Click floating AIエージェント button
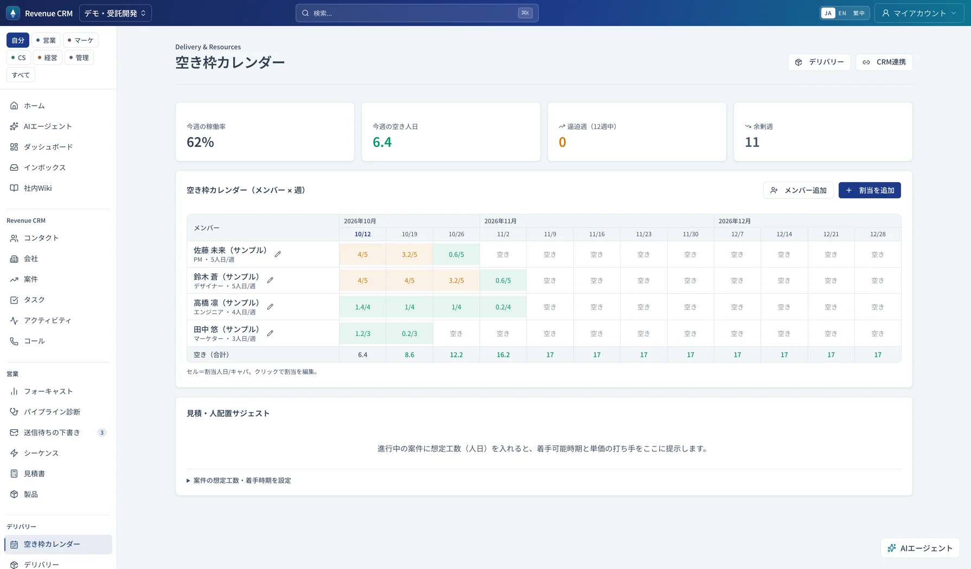This screenshot has width=971, height=569. (x=920, y=548)
